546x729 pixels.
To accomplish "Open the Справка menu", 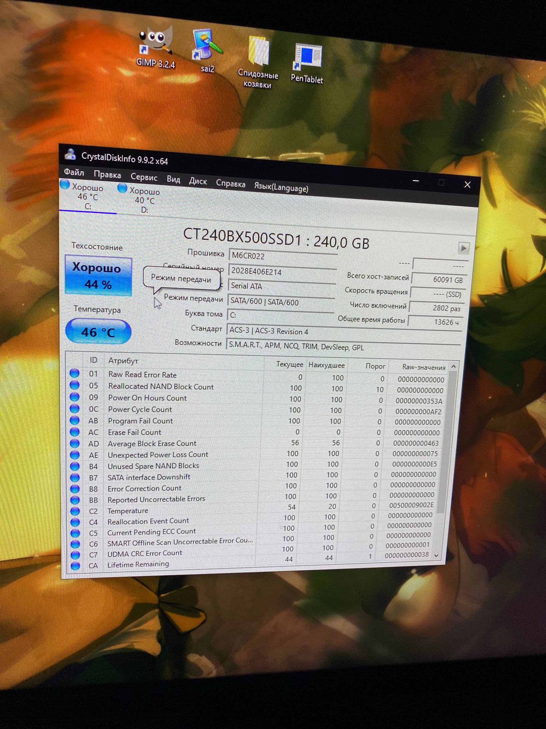I will click(230, 184).
